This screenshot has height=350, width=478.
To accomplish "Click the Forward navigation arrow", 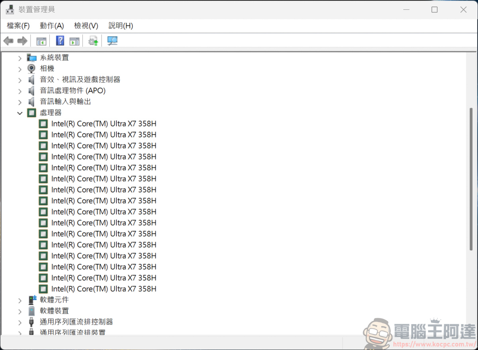I will [x=22, y=41].
